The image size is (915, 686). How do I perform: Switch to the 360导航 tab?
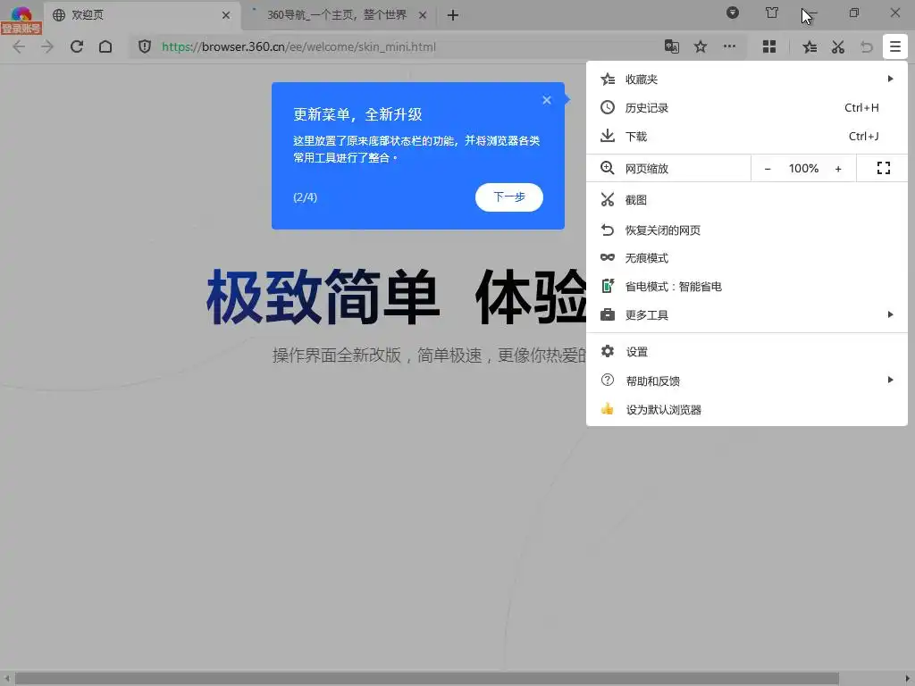point(337,15)
